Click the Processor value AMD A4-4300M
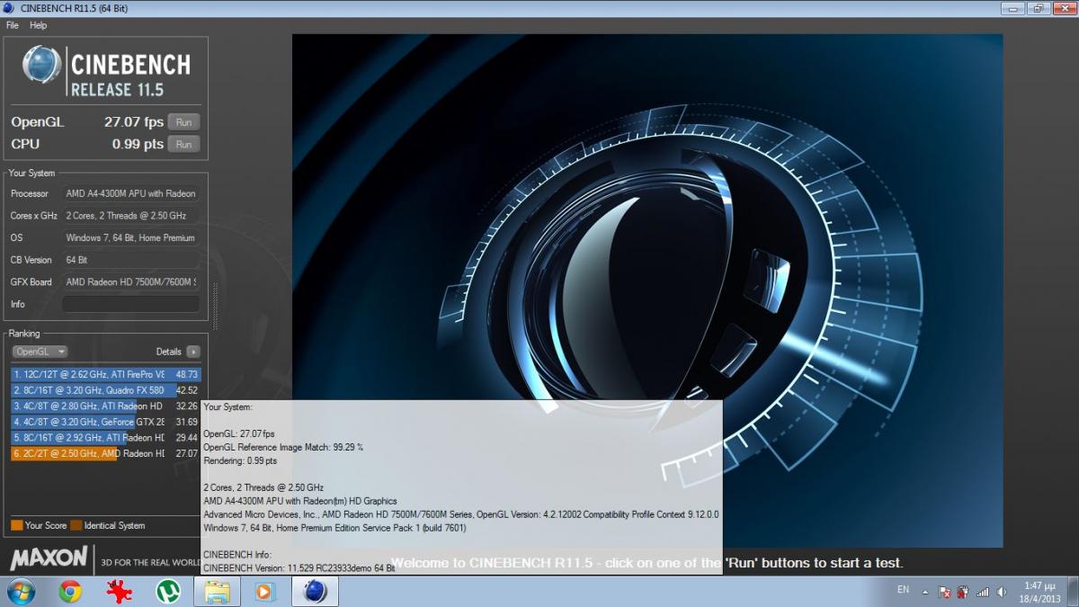This screenshot has width=1079, height=607. [x=130, y=193]
